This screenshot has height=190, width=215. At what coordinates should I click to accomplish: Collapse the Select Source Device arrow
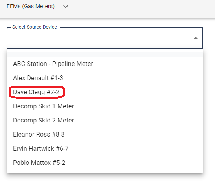[x=196, y=38]
